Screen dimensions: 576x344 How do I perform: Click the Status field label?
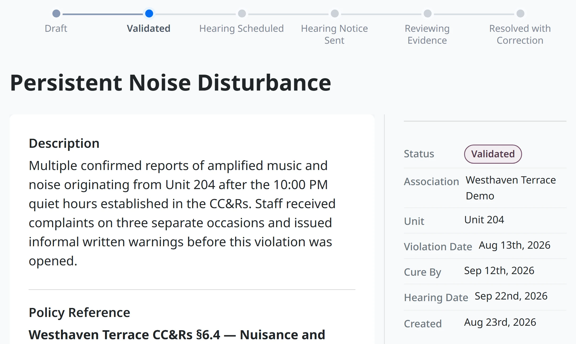419,154
